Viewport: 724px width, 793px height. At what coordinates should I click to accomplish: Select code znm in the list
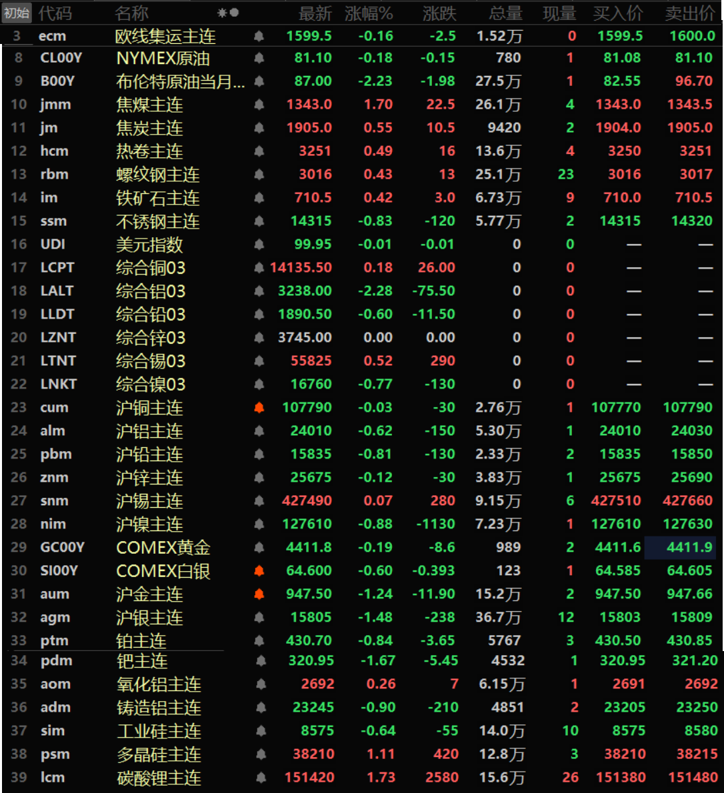pyautogui.click(x=54, y=477)
